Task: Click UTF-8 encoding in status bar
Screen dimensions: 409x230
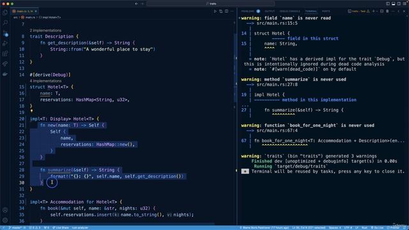Action: click(348, 227)
